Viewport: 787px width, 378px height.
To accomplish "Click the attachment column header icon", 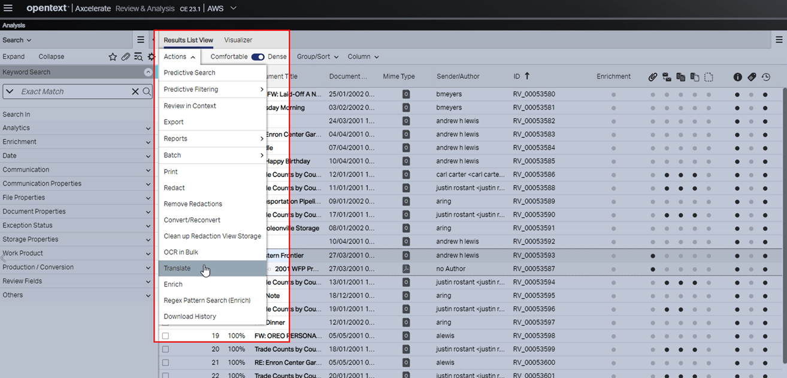I will point(653,77).
